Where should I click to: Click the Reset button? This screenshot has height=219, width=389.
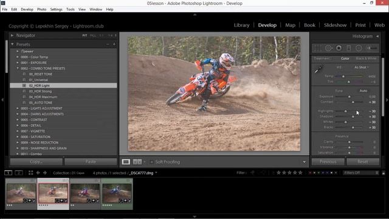(363, 162)
